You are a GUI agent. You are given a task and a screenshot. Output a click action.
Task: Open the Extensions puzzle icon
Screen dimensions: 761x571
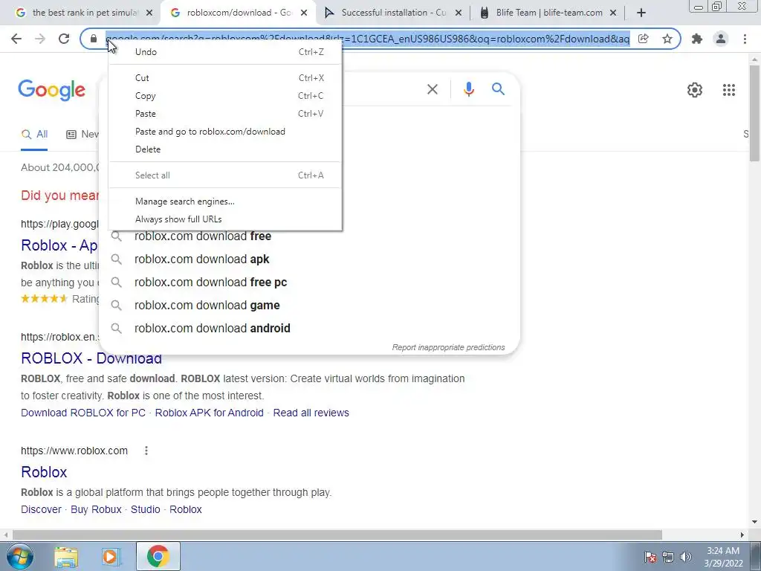tap(697, 39)
